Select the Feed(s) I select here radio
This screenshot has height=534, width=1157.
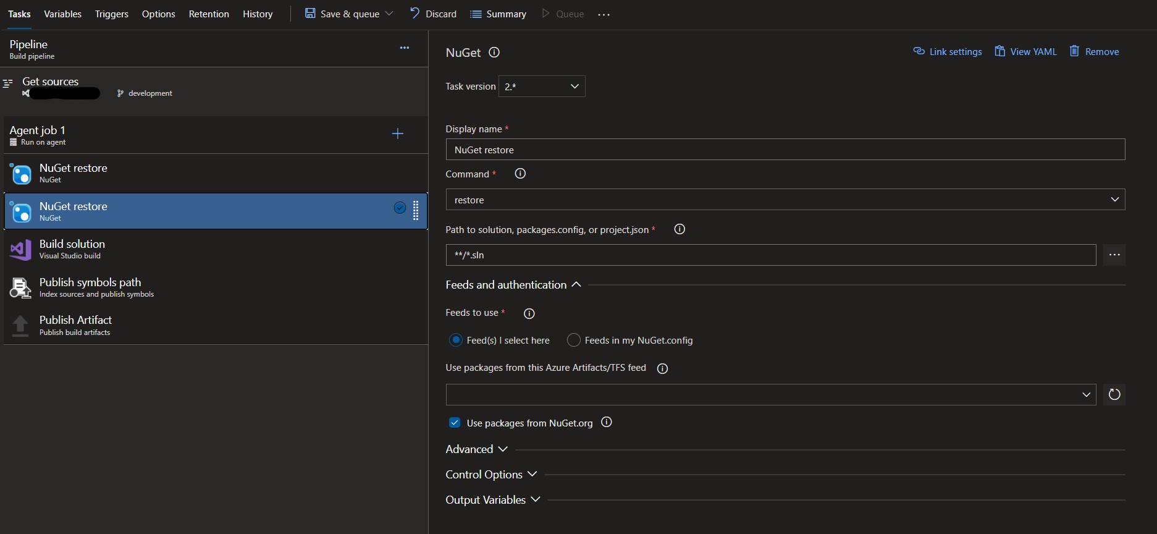coord(456,340)
